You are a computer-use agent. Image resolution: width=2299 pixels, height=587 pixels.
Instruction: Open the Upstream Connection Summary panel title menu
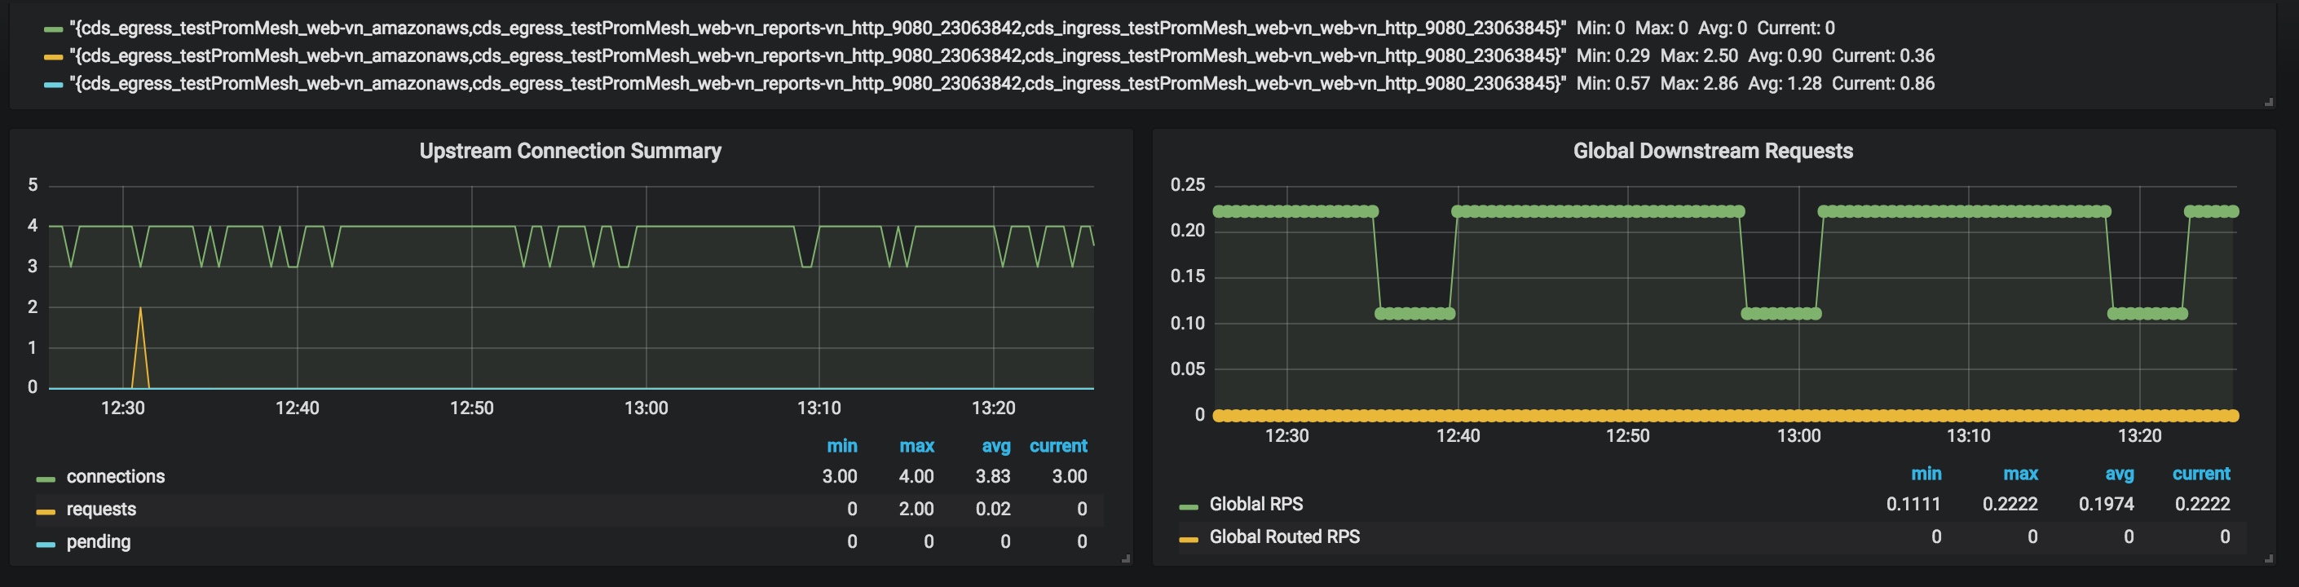(571, 151)
